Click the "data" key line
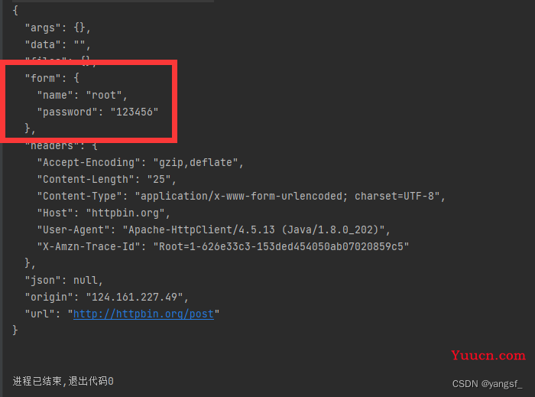Image resolution: width=535 pixels, height=397 pixels. (x=57, y=44)
